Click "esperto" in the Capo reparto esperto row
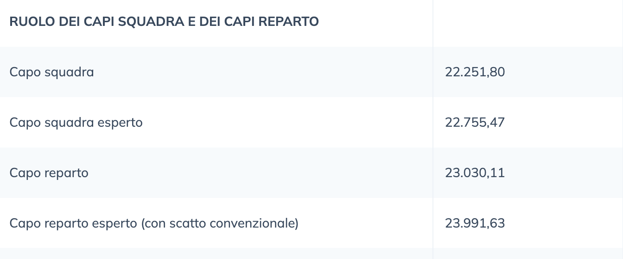Image resolution: width=623 pixels, height=259 pixels. pos(114,224)
